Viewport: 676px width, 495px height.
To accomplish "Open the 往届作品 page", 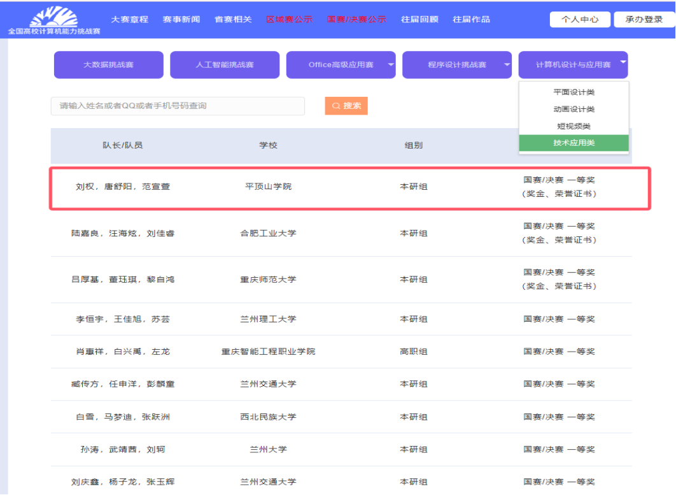I will click(471, 19).
